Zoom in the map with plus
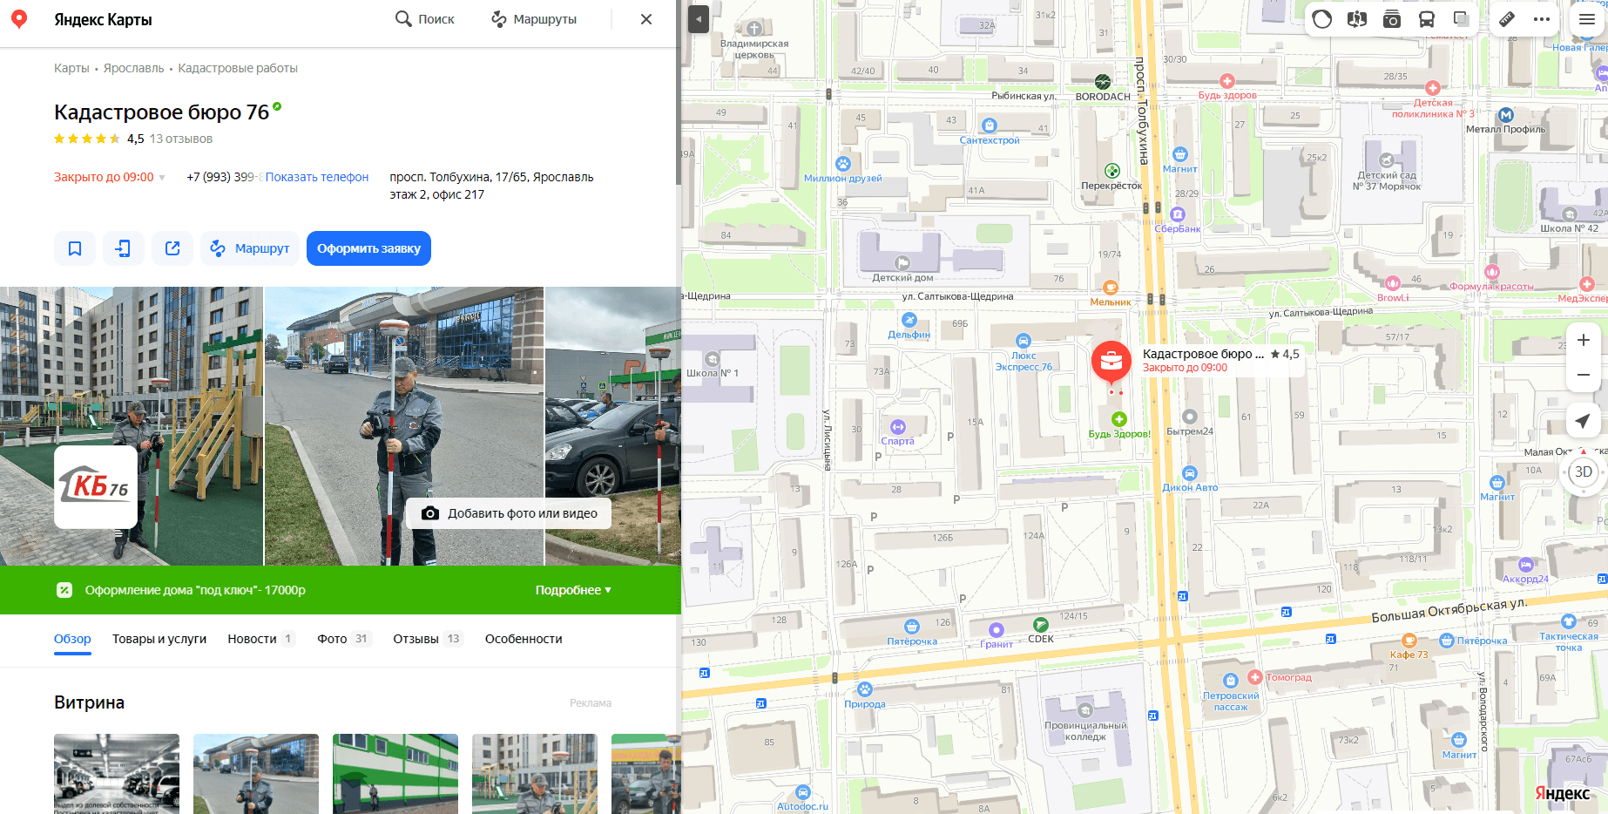 [1584, 340]
